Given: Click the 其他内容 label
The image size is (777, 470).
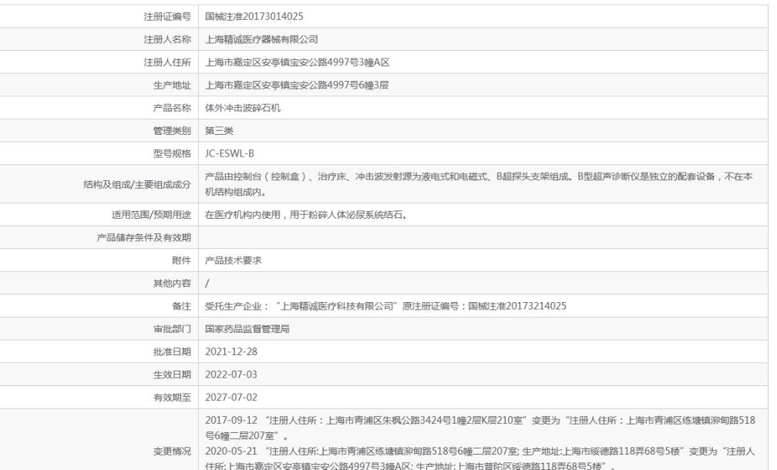Looking at the screenshot, I should click(172, 283).
